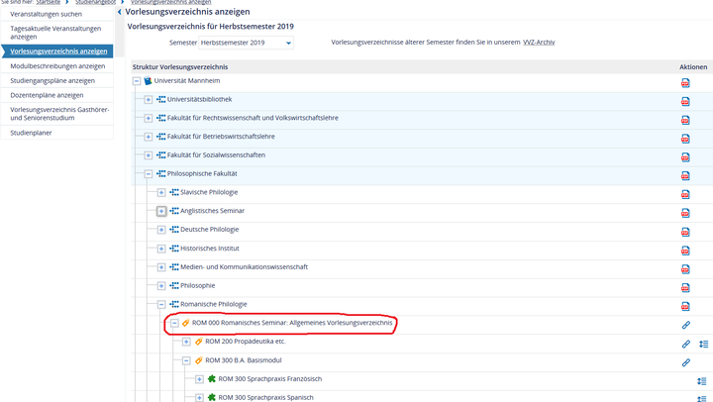Expand Universitätsbibliothek tree node
Screen dimensions: 713x402
(x=149, y=100)
